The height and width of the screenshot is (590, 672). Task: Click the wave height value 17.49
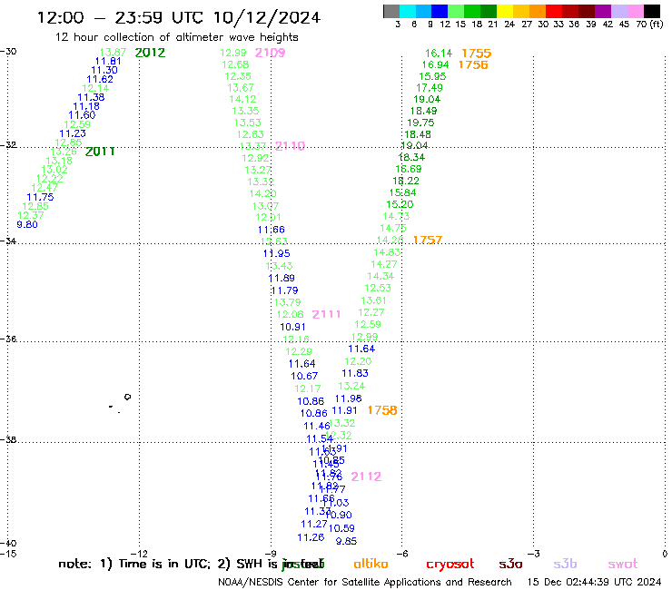coord(430,88)
